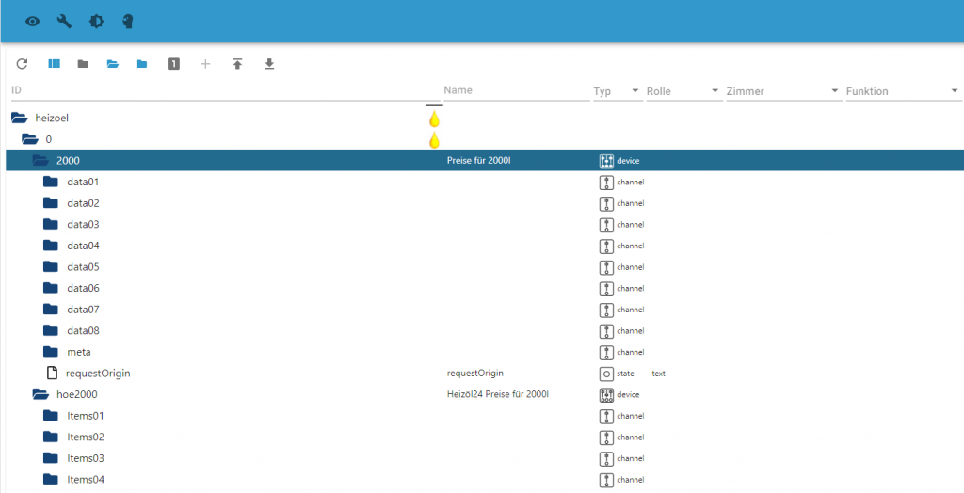Select the requestOrigin state item
964x493 pixels.
pyautogui.click(x=97, y=373)
